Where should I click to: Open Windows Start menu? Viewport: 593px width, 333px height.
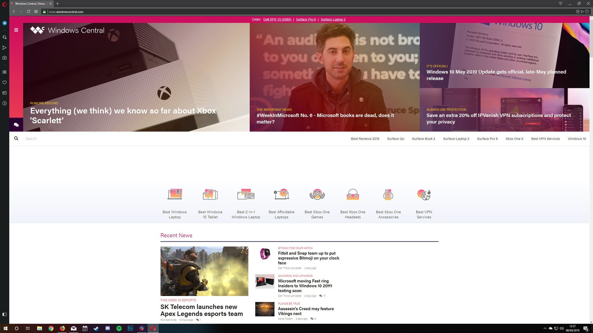(5, 328)
